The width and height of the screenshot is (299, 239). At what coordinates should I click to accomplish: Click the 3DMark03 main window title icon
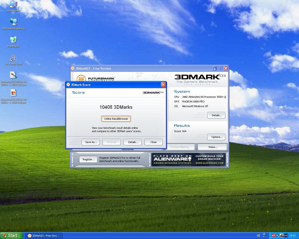point(73,68)
